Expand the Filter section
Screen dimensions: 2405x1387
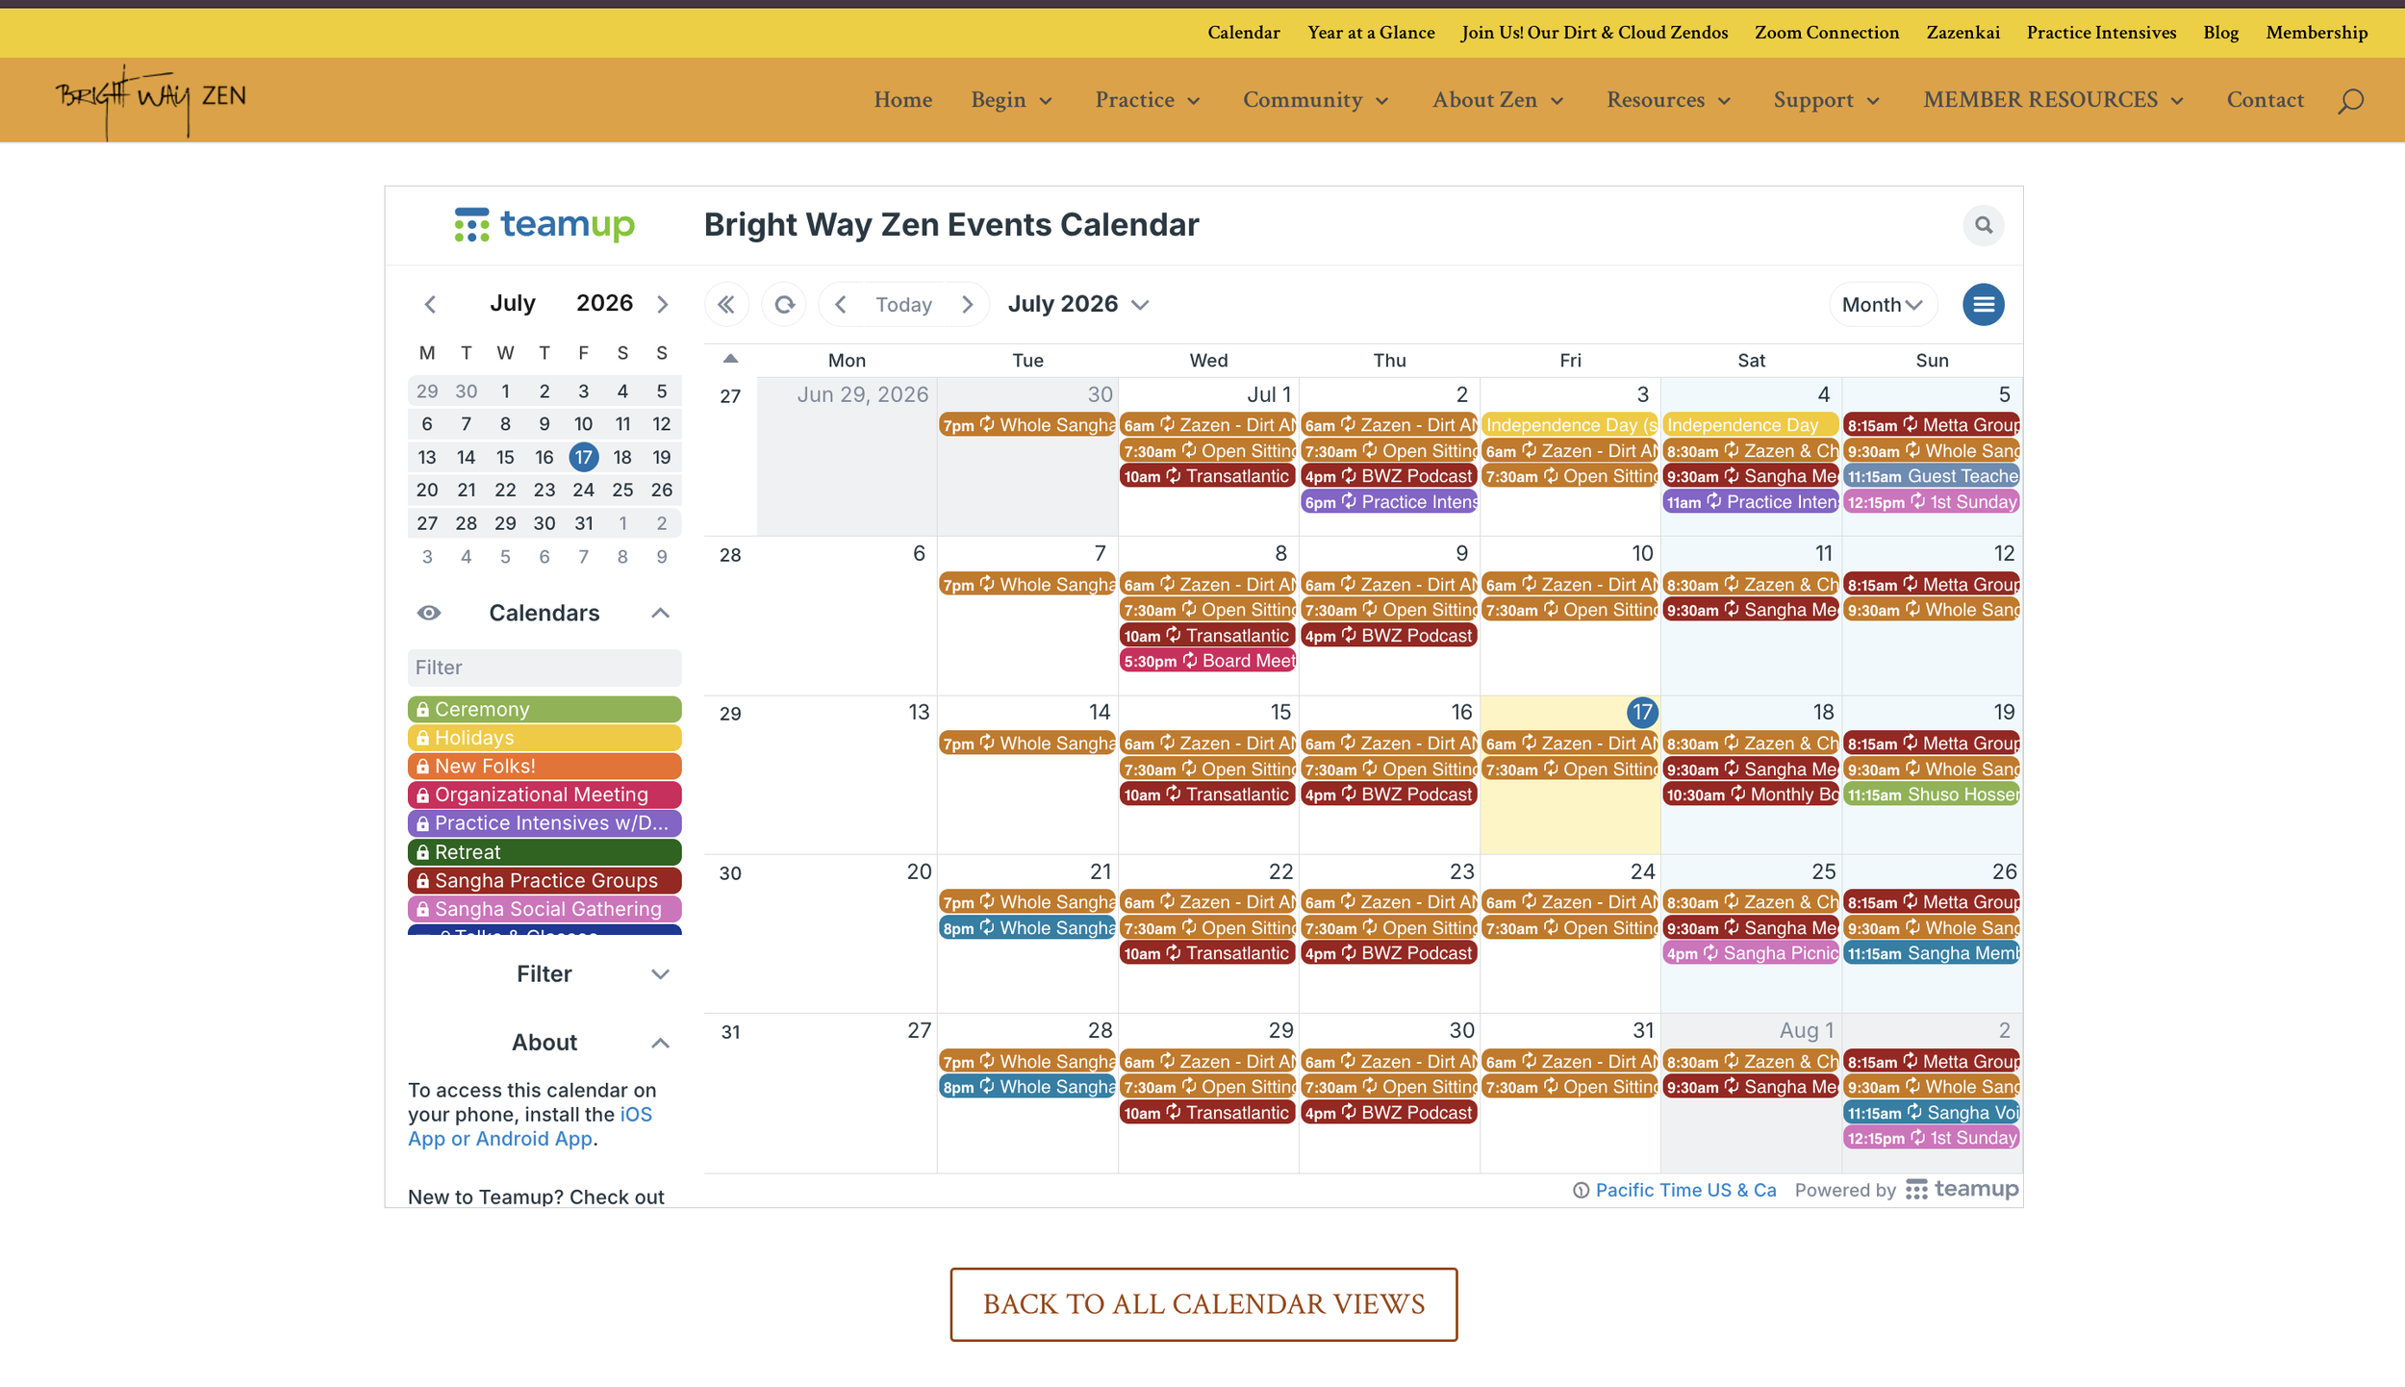[660, 974]
